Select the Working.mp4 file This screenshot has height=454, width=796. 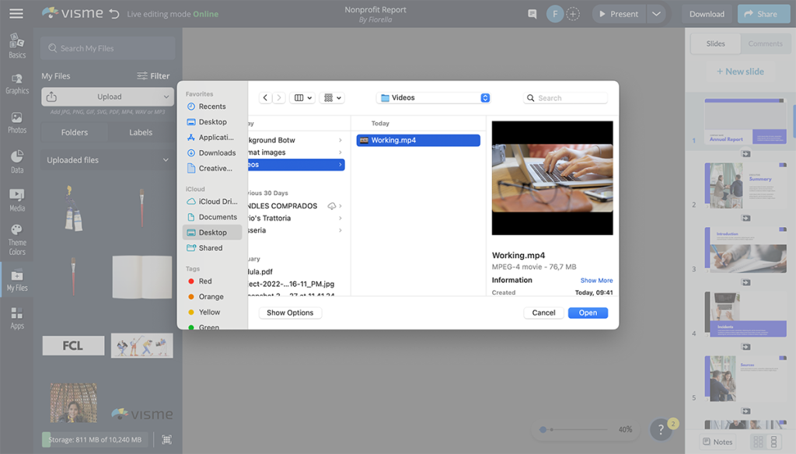pos(417,140)
